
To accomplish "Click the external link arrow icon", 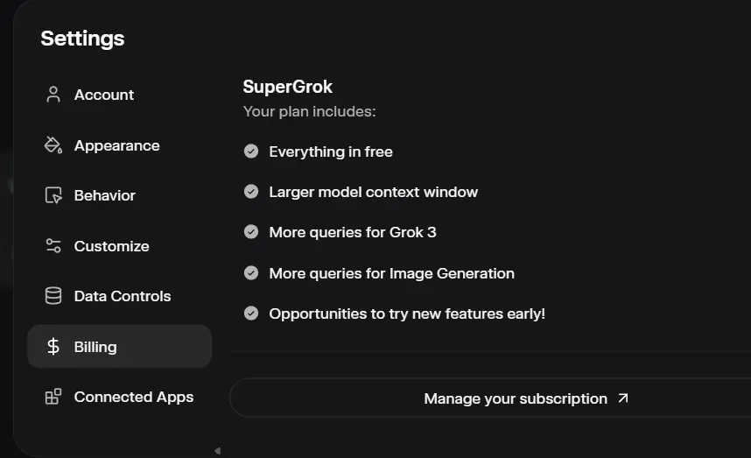I will (622, 398).
